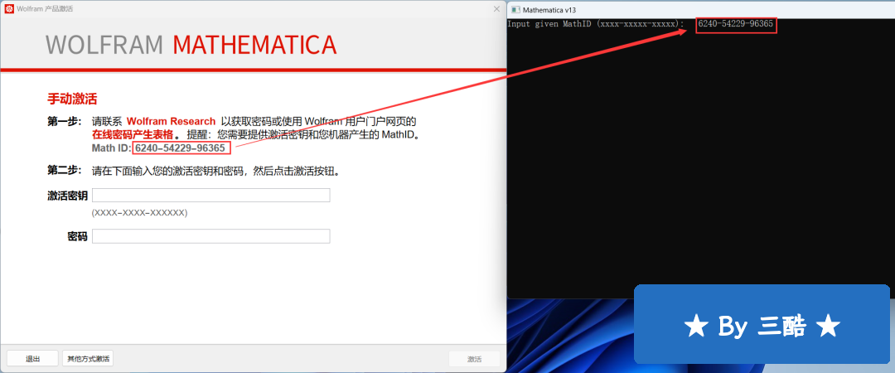The image size is (895, 373).
Task: Click the MathID value in the console window
Action: (736, 24)
